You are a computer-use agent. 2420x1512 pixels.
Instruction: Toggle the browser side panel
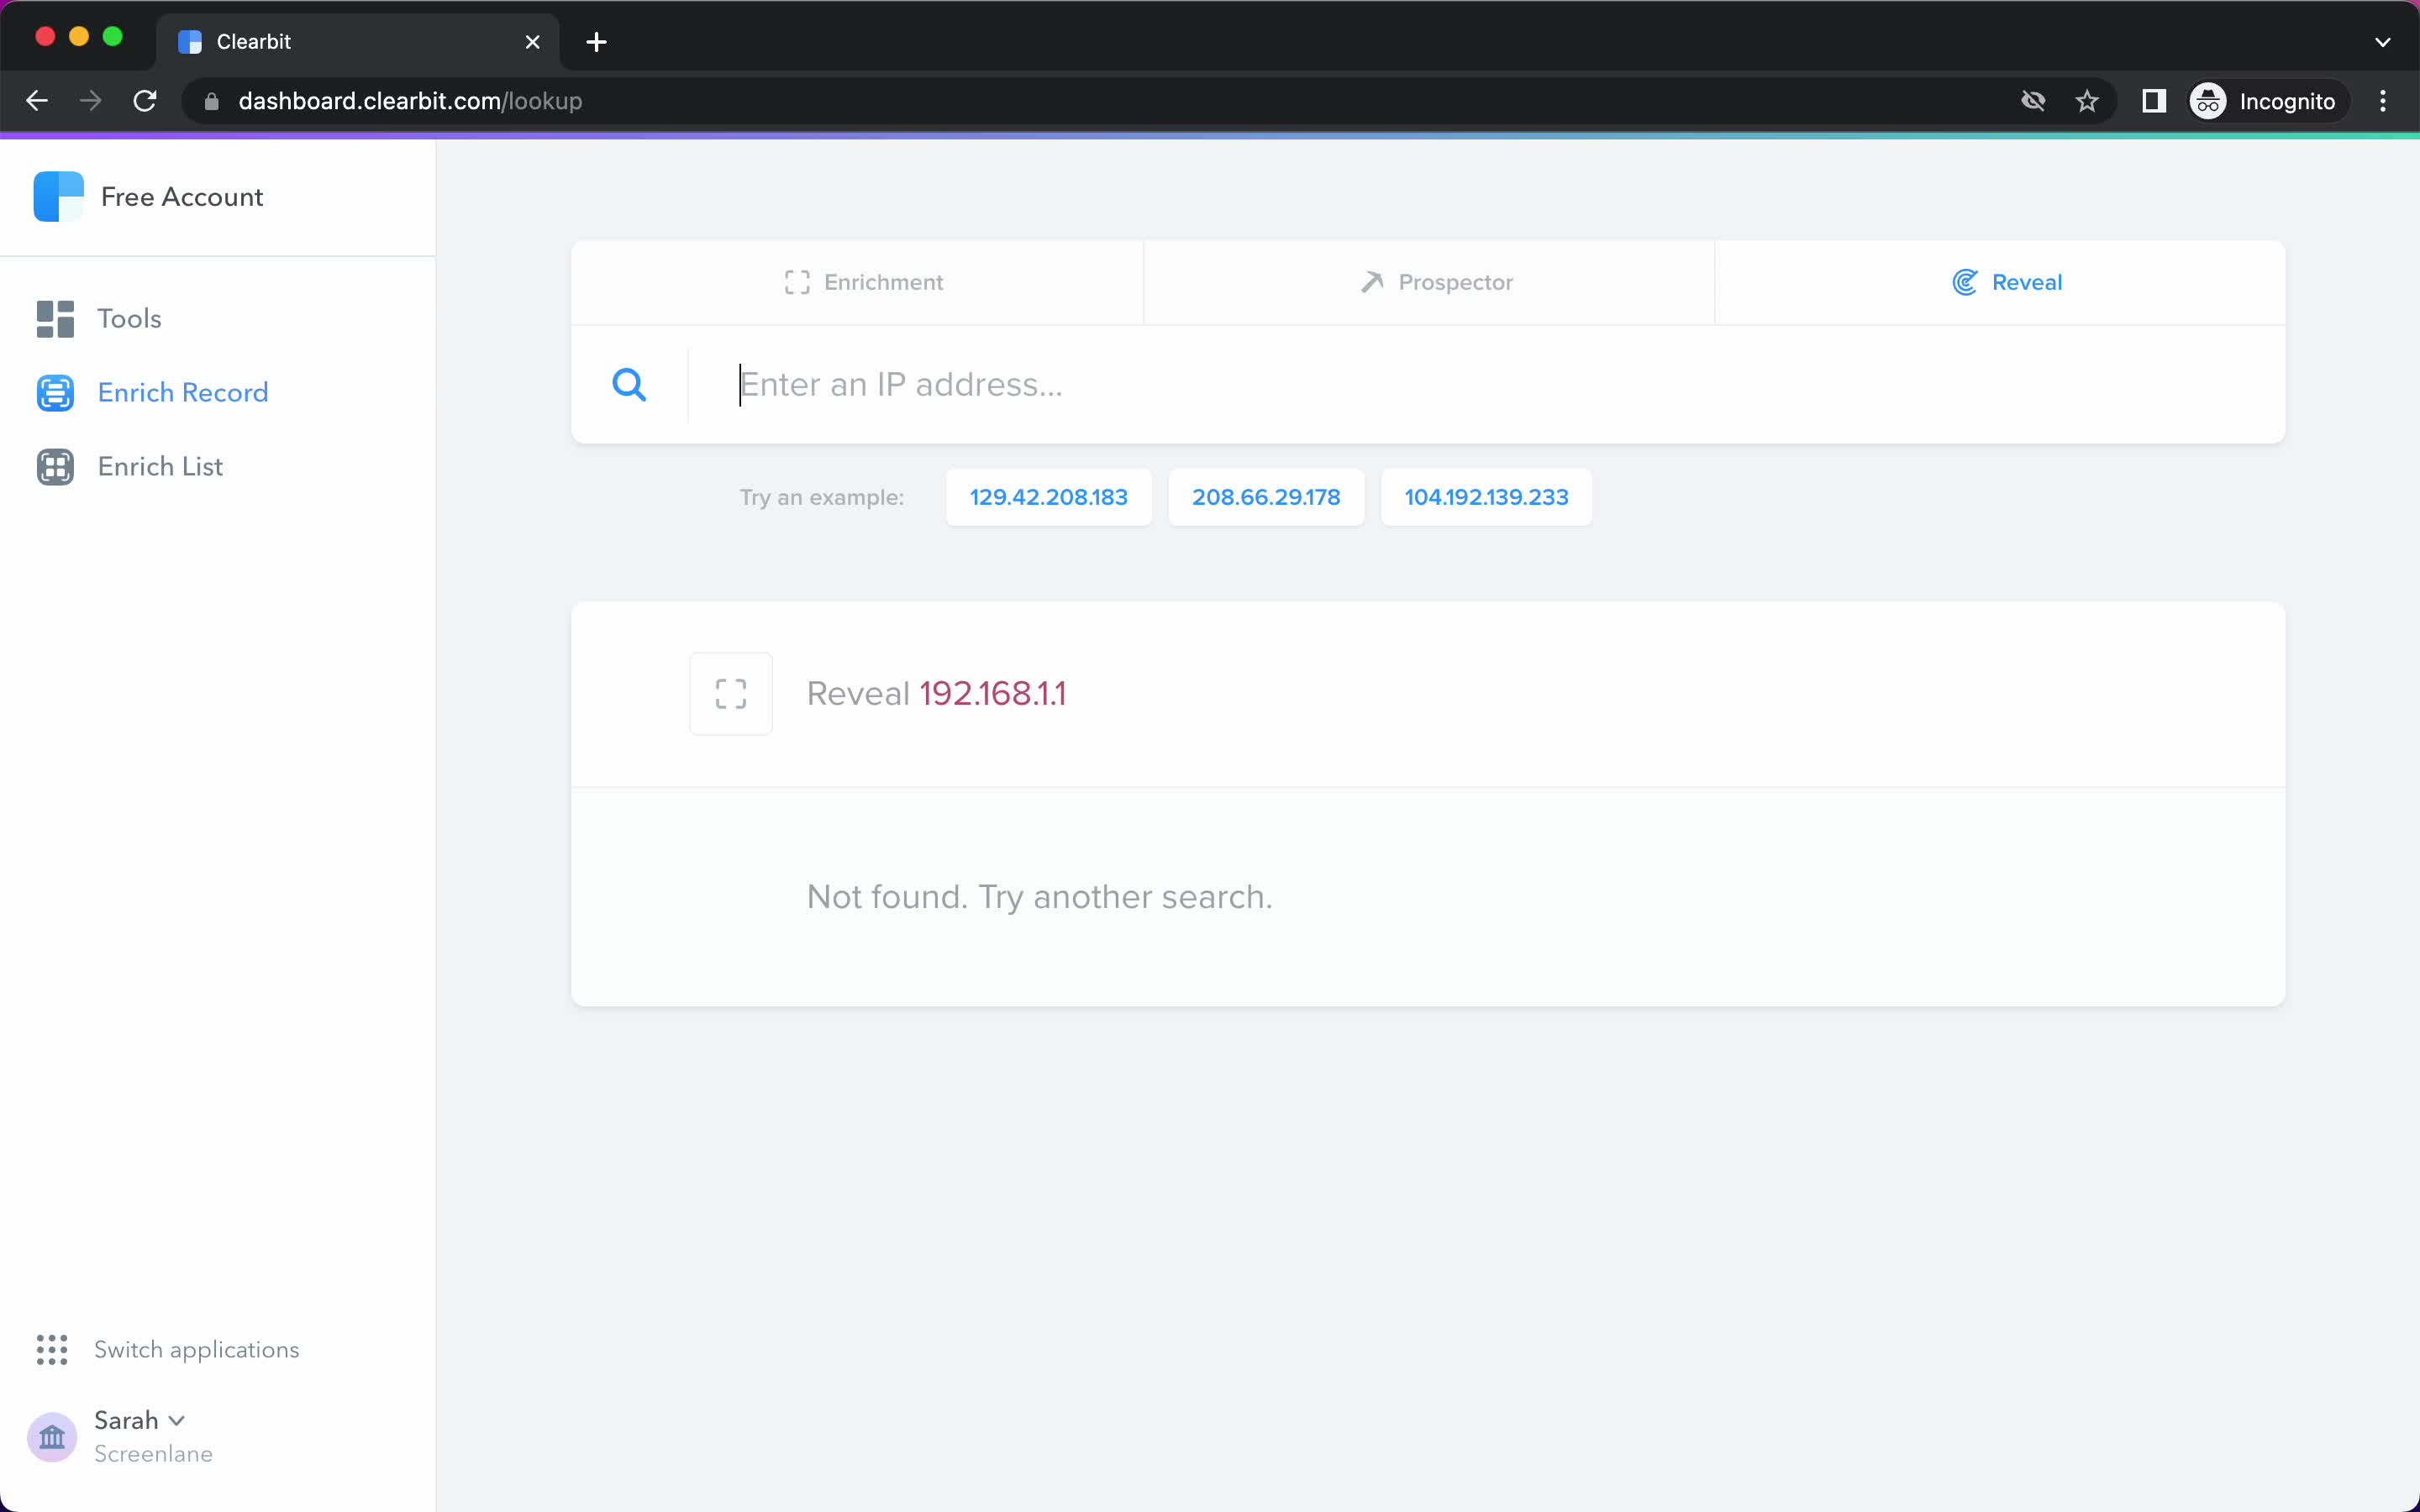[x=2154, y=101]
